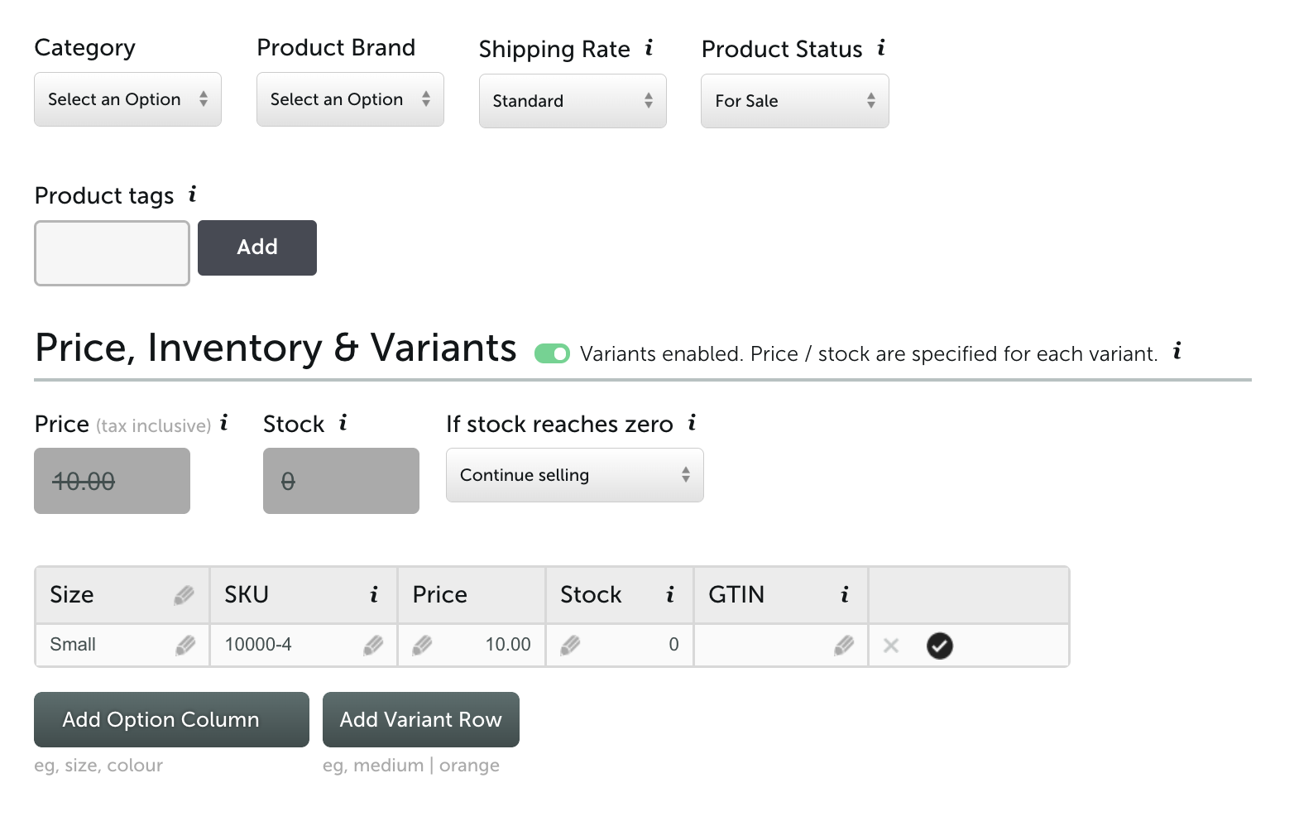1294x826 pixels.
Task: Click the info icon beside Shipping Rate
Action: tap(649, 47)
